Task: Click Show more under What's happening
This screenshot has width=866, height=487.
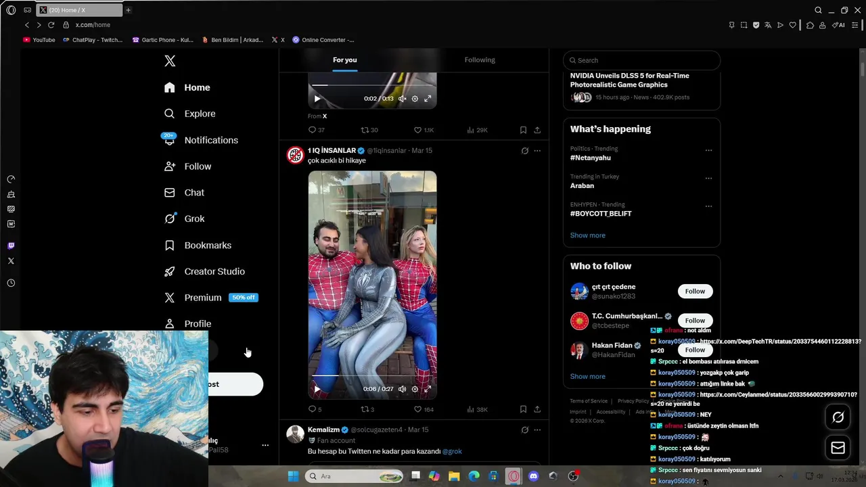Action: coord(588,235)
